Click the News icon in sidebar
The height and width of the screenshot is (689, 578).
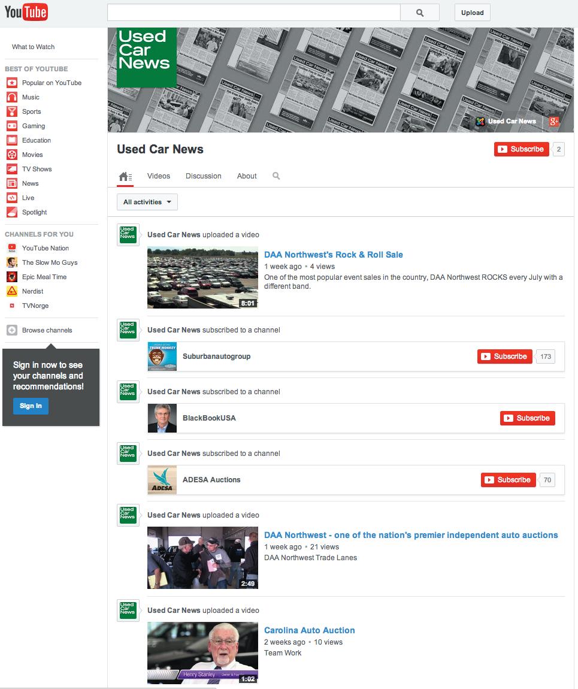coord(12,183)
